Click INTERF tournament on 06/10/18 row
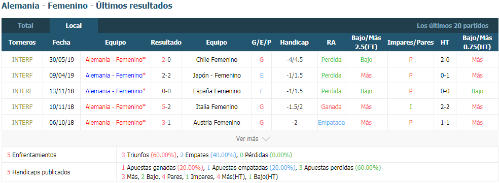This screenshot has width=499, height=183. point(22,123)
